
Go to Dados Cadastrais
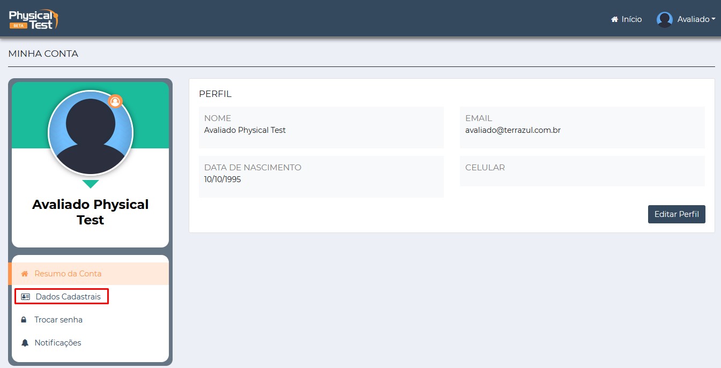(68, 297)
